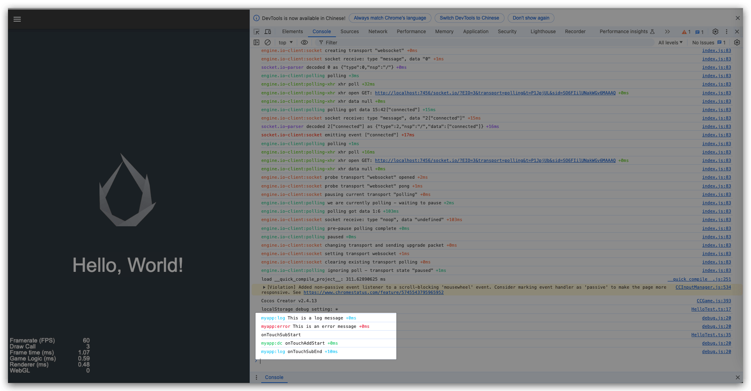Open the Security tab
The image size is (751, 391).
(507, 32)
